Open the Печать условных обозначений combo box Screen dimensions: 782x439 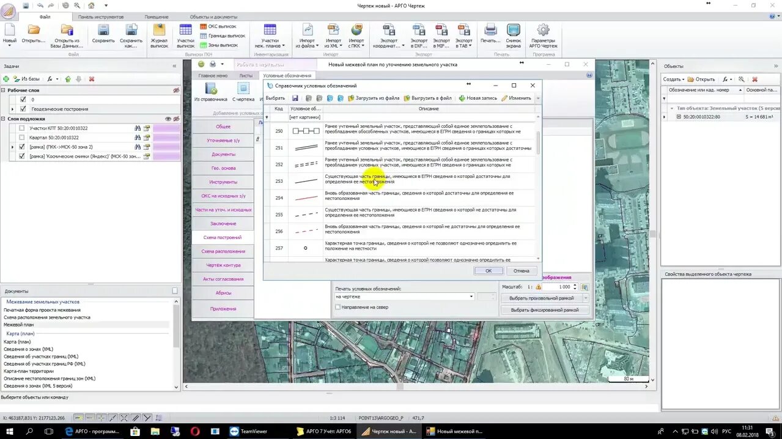[405, 297]
